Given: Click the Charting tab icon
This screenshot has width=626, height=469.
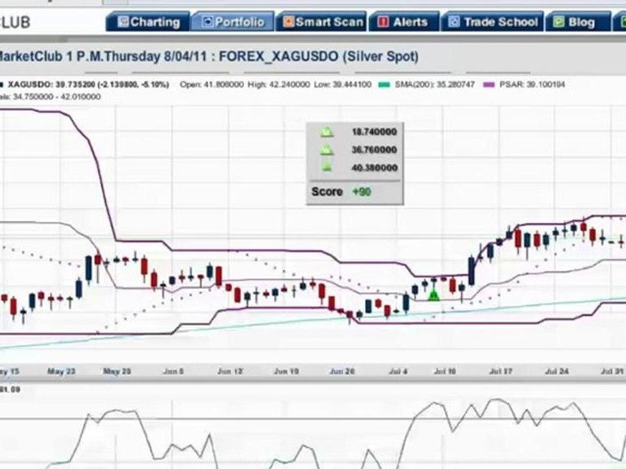Looking at the screenshot, I should (x=123, y=21).
